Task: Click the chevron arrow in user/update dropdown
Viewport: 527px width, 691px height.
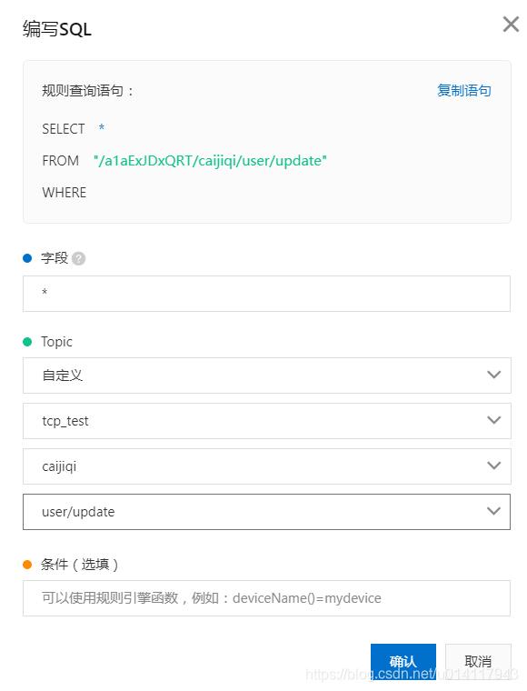Action: point(494,511)
